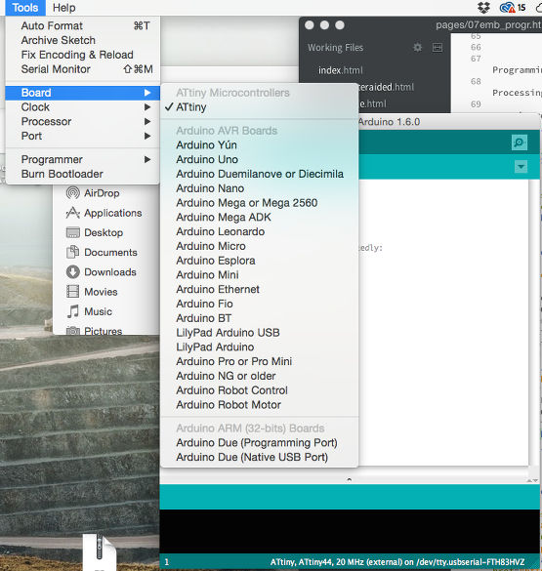Click the Movies icon in Finder sidebar
Viewport: 542px width, 571px height.
tap(73, 291)
